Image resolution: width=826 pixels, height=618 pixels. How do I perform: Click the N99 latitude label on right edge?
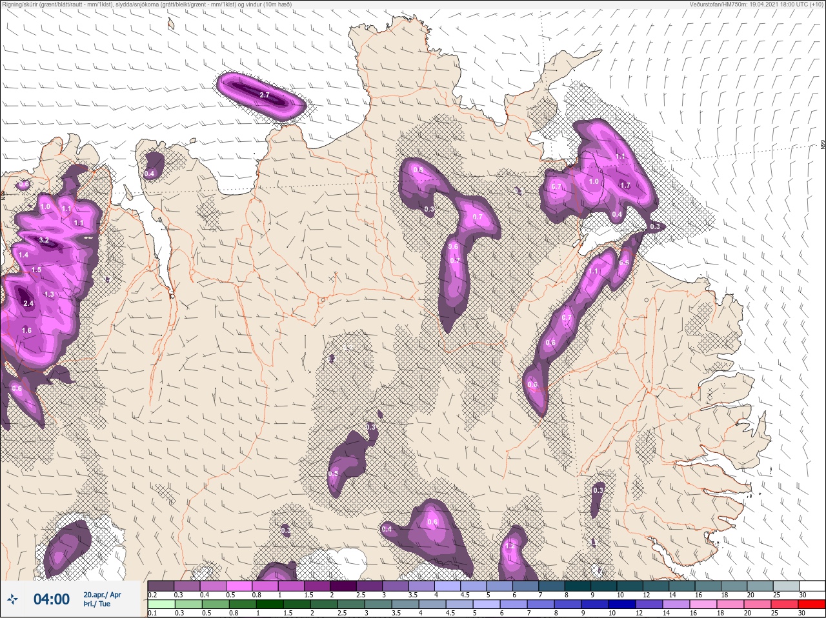tap(823, 146)
